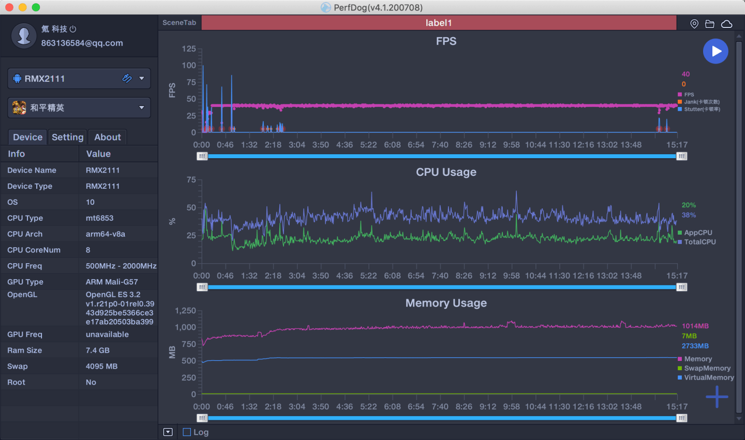Switch to the Setting tab
745x440 pixels.
pos(67,137)
